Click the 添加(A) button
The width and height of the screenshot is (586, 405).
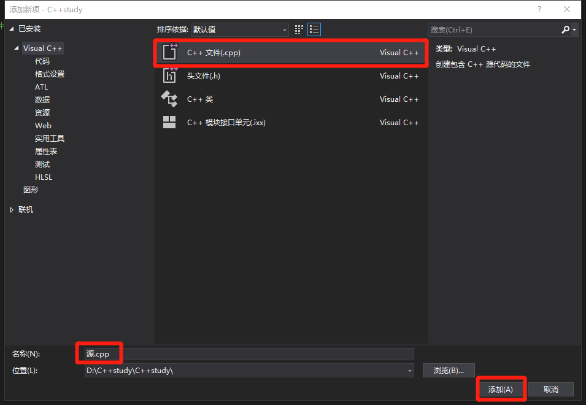coord(501,389)
